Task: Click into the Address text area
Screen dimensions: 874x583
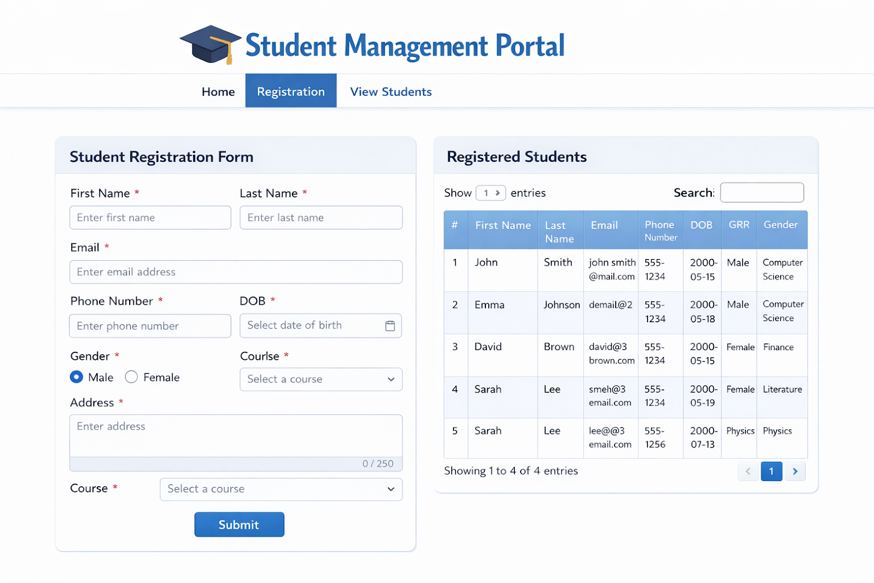Action: coord(236,436)
